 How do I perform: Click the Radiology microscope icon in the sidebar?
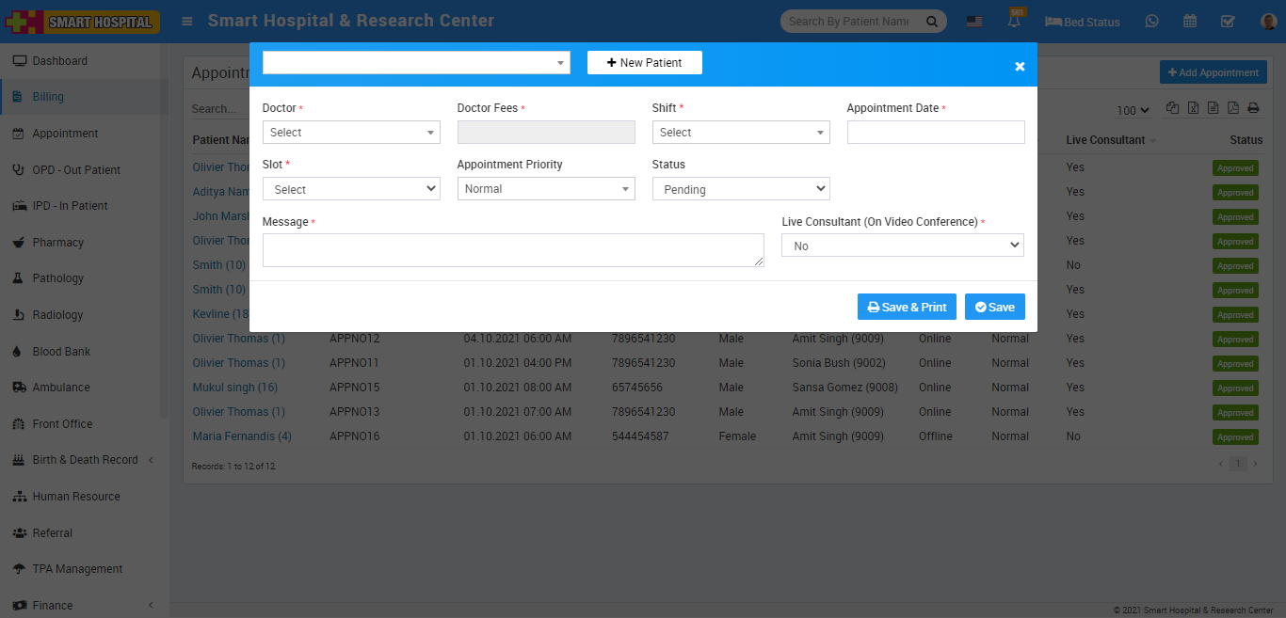(x=19, y=315)
